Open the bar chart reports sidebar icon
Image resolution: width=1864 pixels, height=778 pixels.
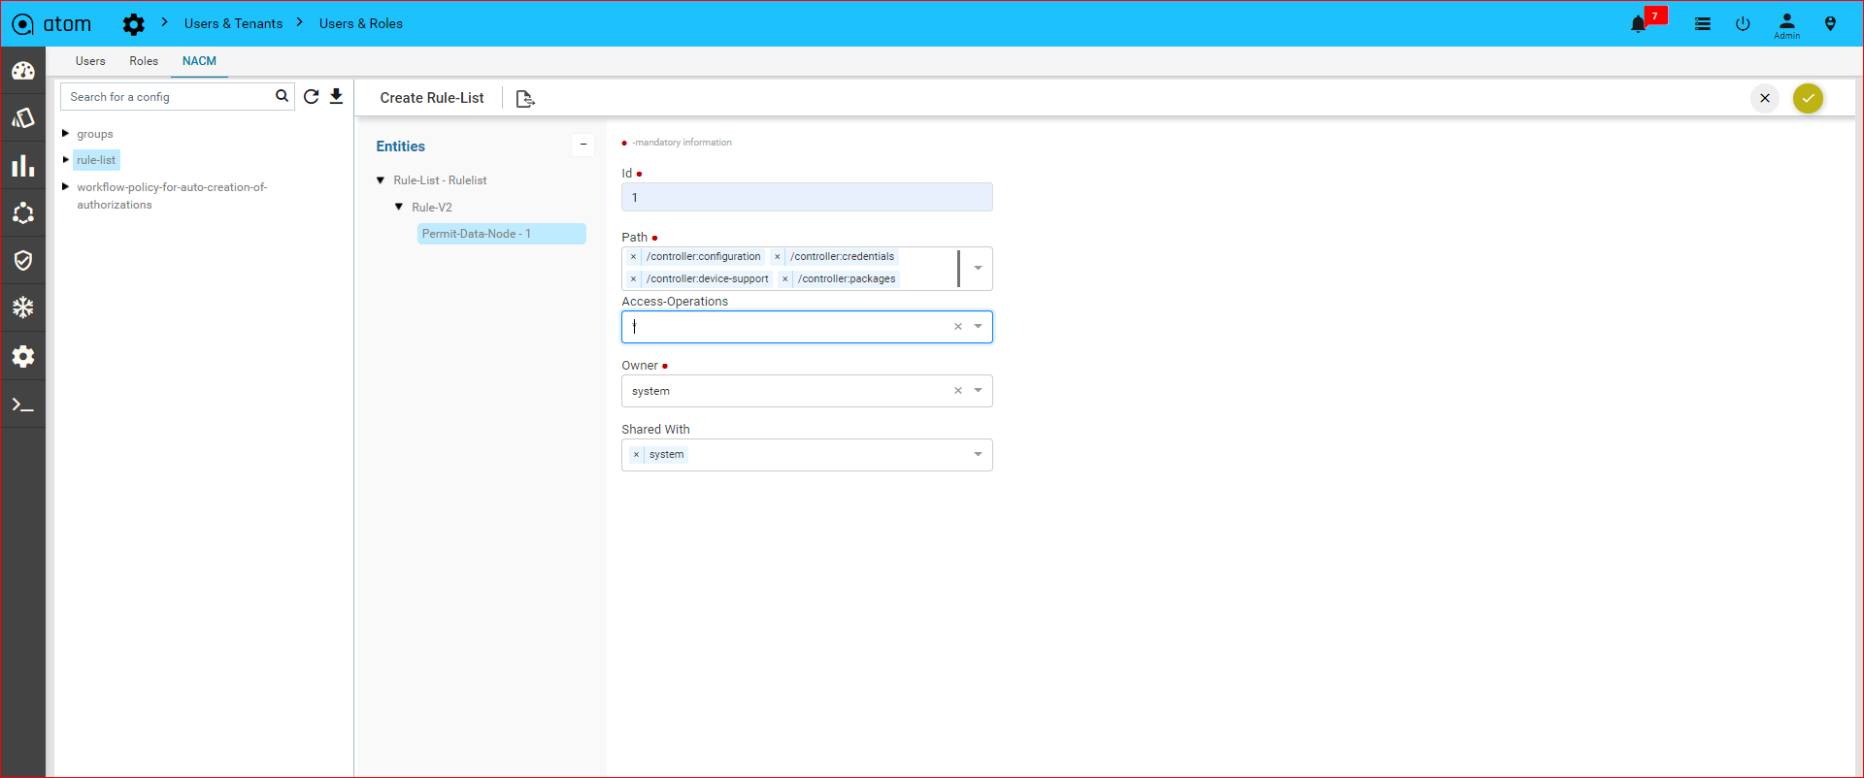(23, 166)
